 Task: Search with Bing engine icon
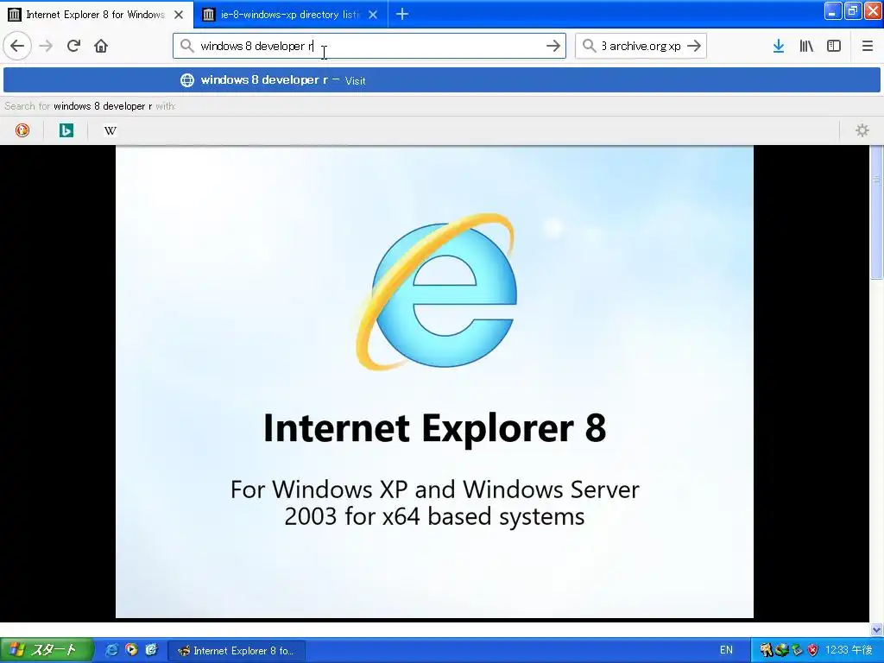pos(66,130)
